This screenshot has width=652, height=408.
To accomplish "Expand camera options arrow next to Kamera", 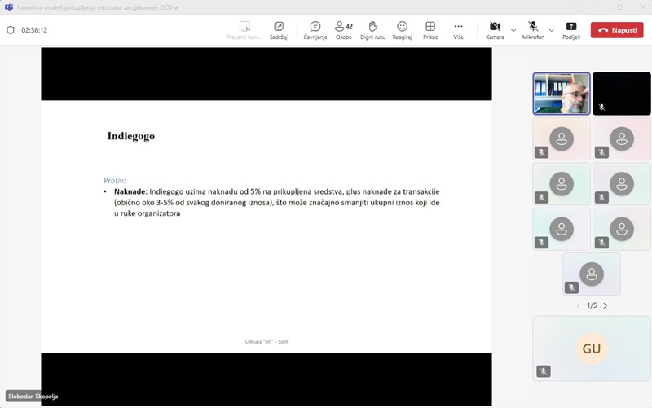I will [x=513, y=30].
